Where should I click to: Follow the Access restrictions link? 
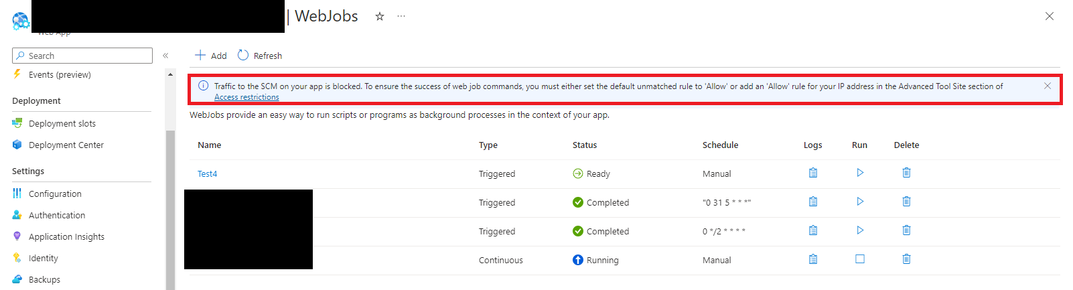246,97
